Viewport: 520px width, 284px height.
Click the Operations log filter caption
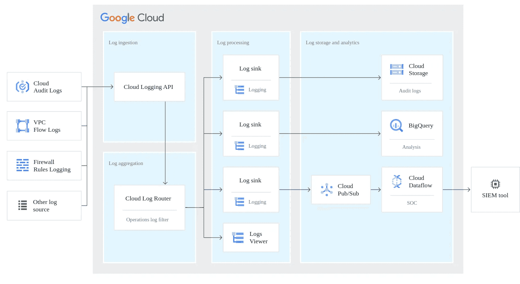coord(148,220)
